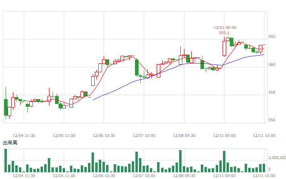The height and width of the screenshot is (179, 286).
Task: Click 12/06 10:30 label under volume chart
Action: click(104, 176)
